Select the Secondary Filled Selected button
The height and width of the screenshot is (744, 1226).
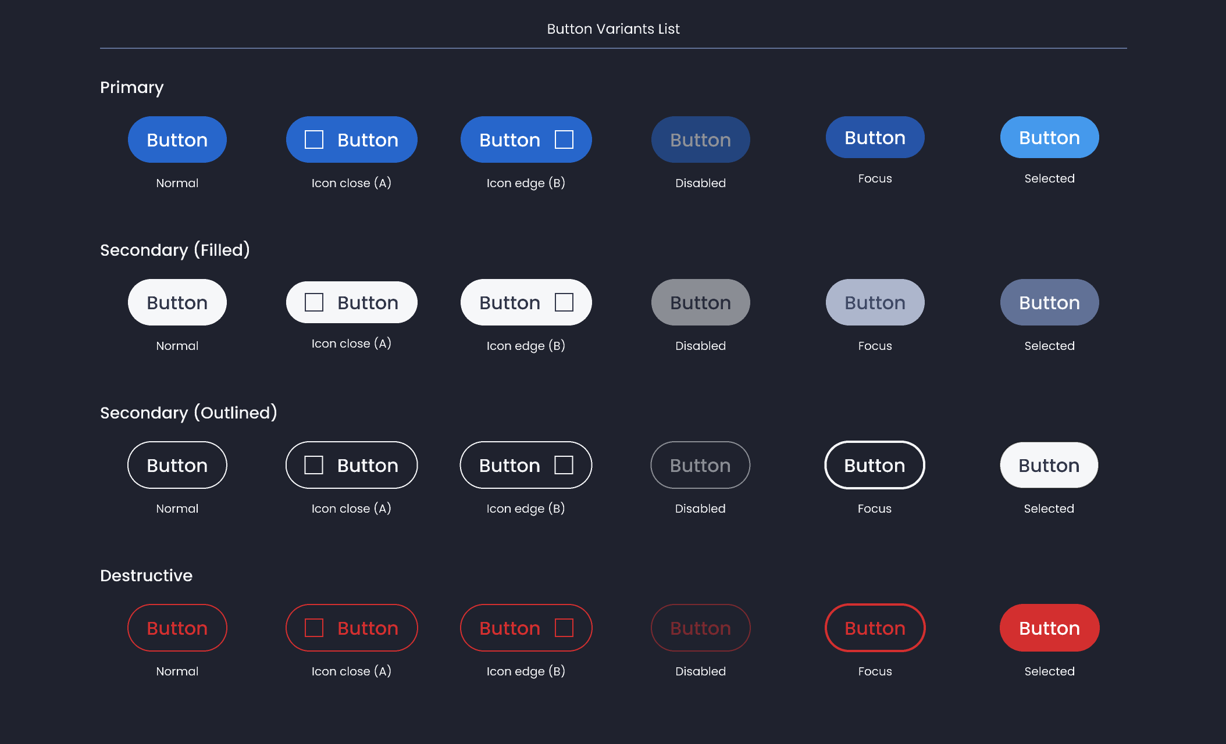pyautogui.click(x=1049, y=302)
